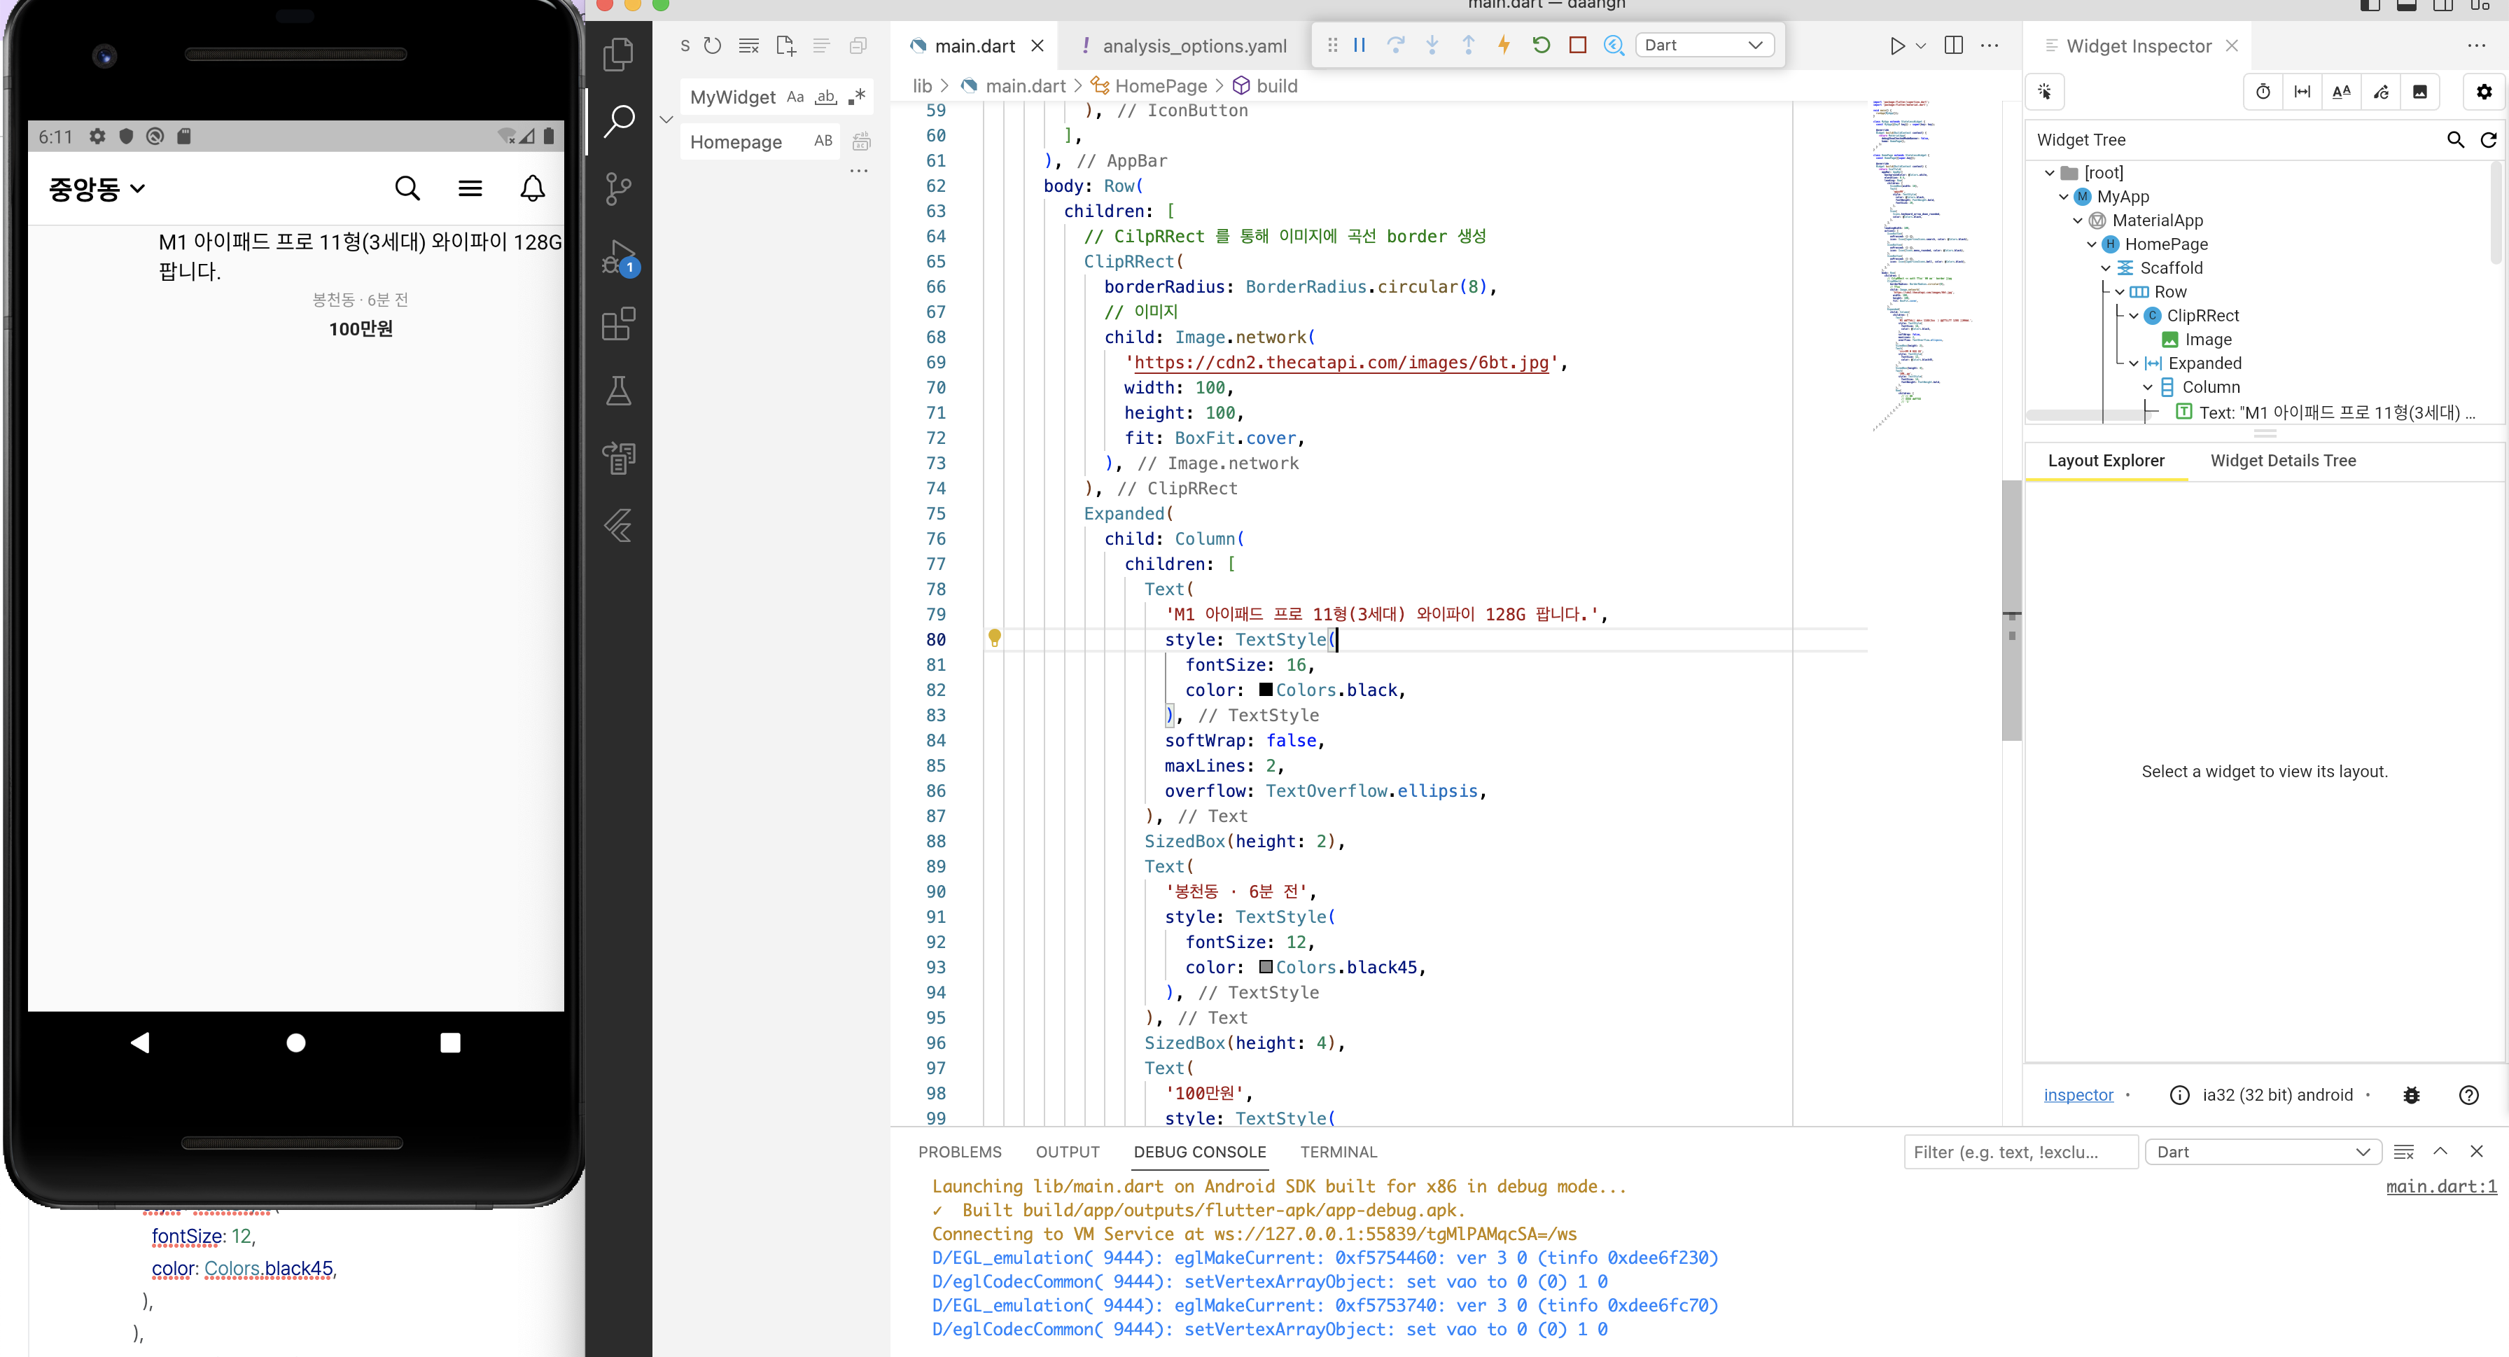Stop debugging with red square
Screen dimensions: 2509x1357
click(1578, 45)
